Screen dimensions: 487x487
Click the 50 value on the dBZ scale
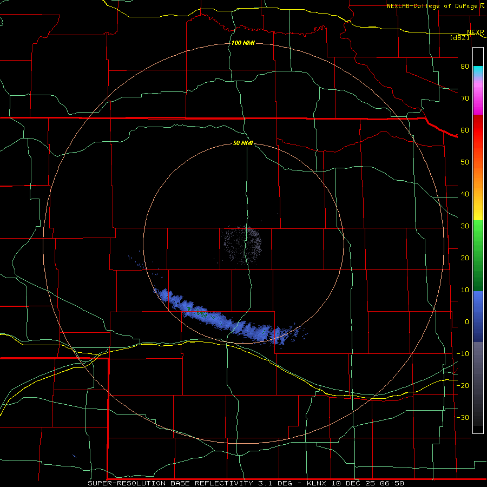465,162
